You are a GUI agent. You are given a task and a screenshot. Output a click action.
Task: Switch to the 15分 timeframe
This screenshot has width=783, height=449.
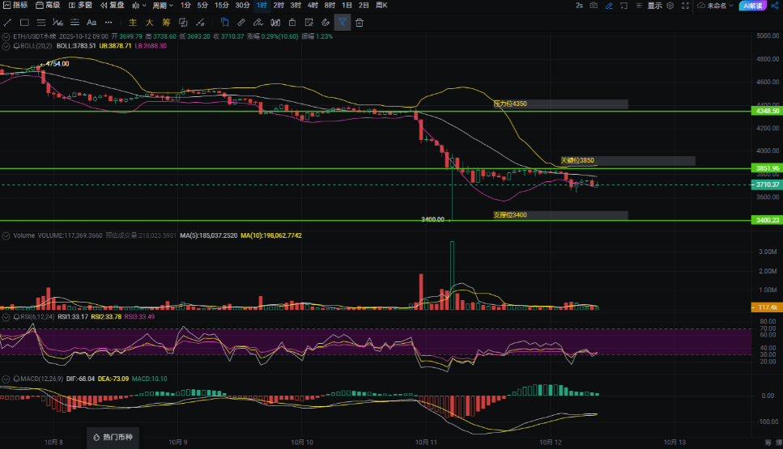(x=221, y=6)
